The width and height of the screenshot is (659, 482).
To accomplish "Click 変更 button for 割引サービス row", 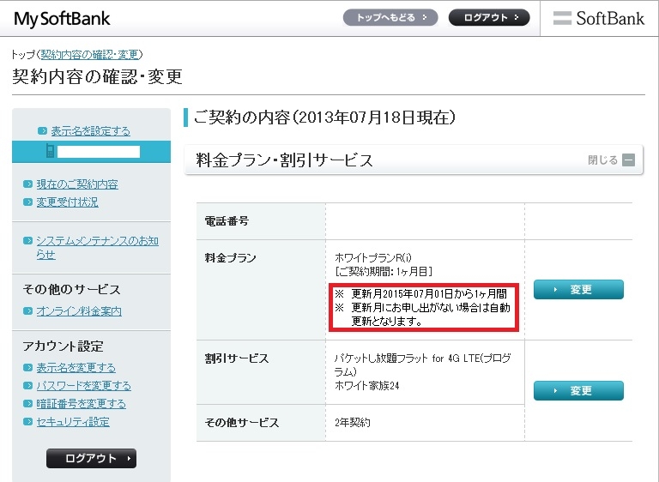I will [578, 391].
